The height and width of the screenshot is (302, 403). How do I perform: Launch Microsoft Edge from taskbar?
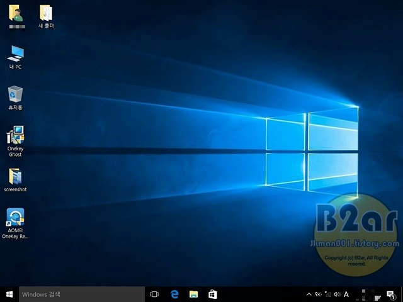coord(174,294)
